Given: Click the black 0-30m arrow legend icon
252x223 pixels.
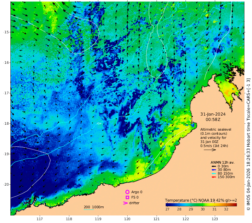Looking at the screenshot, I should click(x=214, y=166).
